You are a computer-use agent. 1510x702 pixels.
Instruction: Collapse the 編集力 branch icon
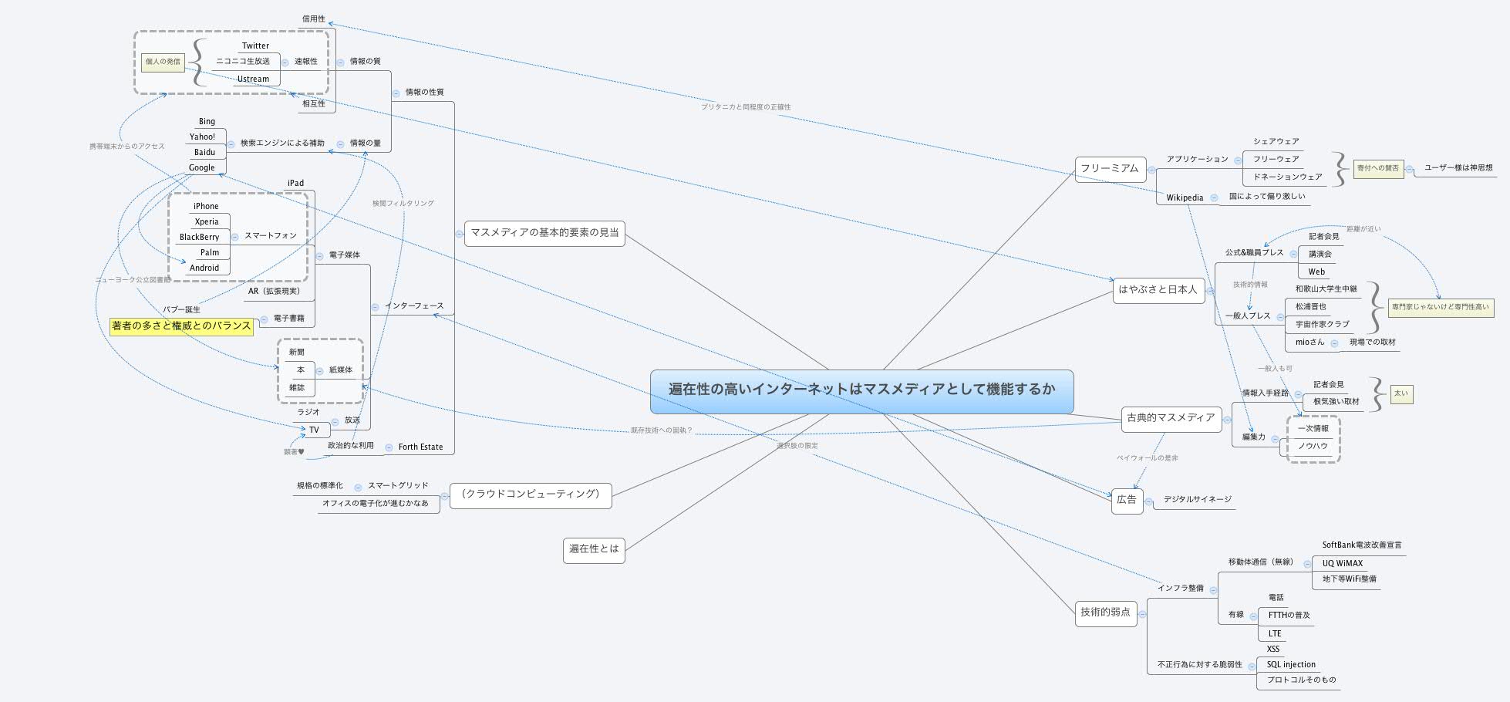tap(1276, 440)
